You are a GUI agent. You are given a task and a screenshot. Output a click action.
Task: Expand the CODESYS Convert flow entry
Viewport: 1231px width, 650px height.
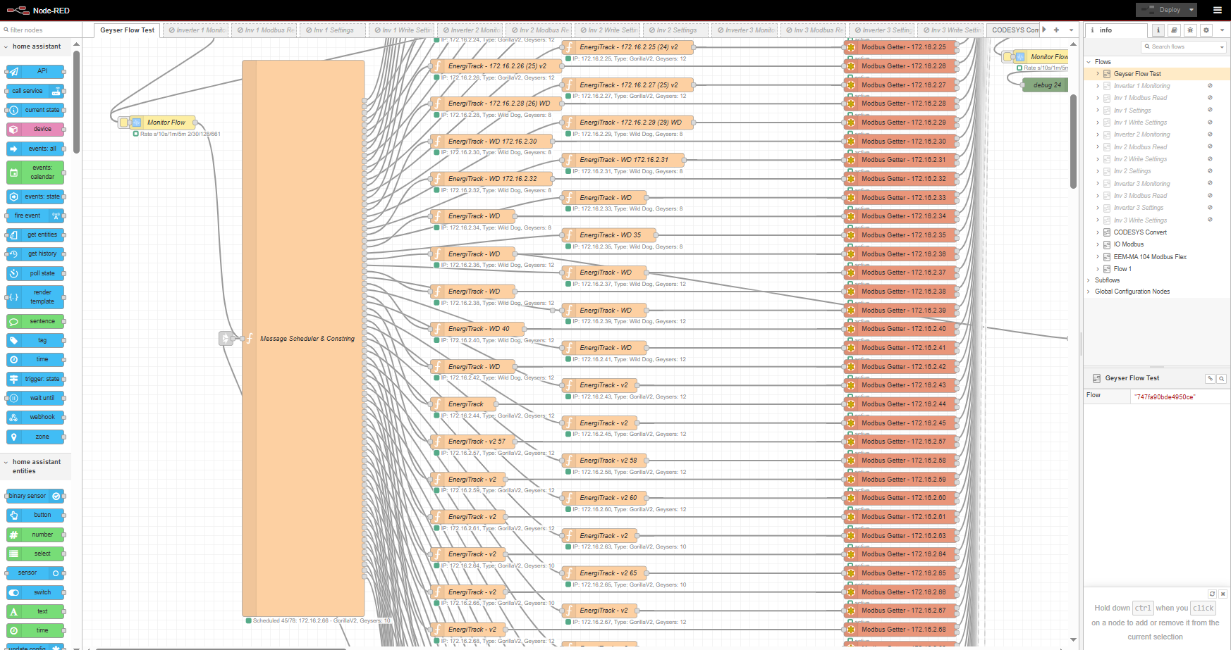click(x=1098, y=232)
